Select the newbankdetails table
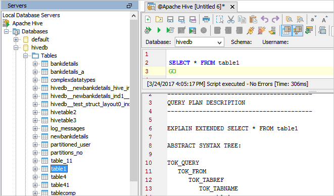This screenshot has width=334, height=196. pyautogui.click(x=69, y=136)
